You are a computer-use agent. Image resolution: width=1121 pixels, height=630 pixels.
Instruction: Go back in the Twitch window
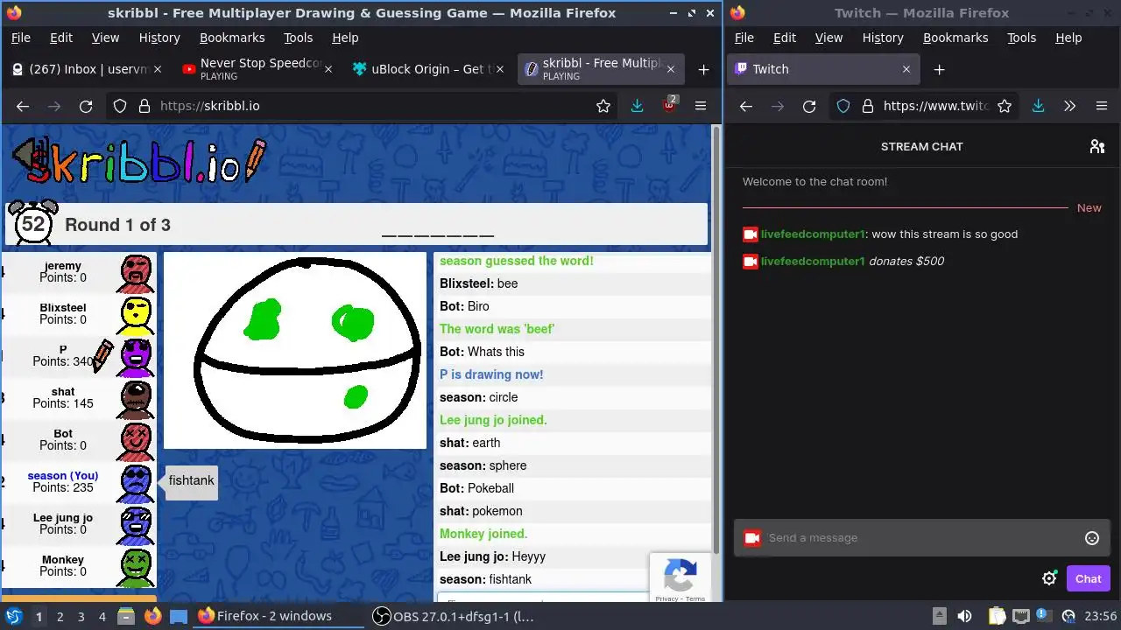click(746, 106)
